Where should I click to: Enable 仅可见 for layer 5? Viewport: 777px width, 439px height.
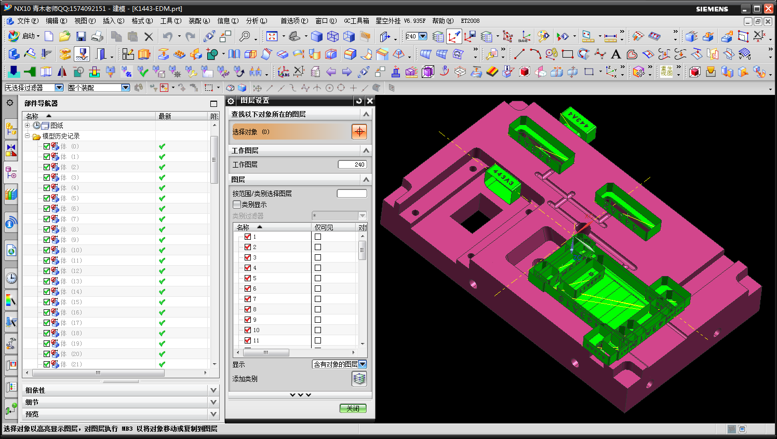[318, 278]
